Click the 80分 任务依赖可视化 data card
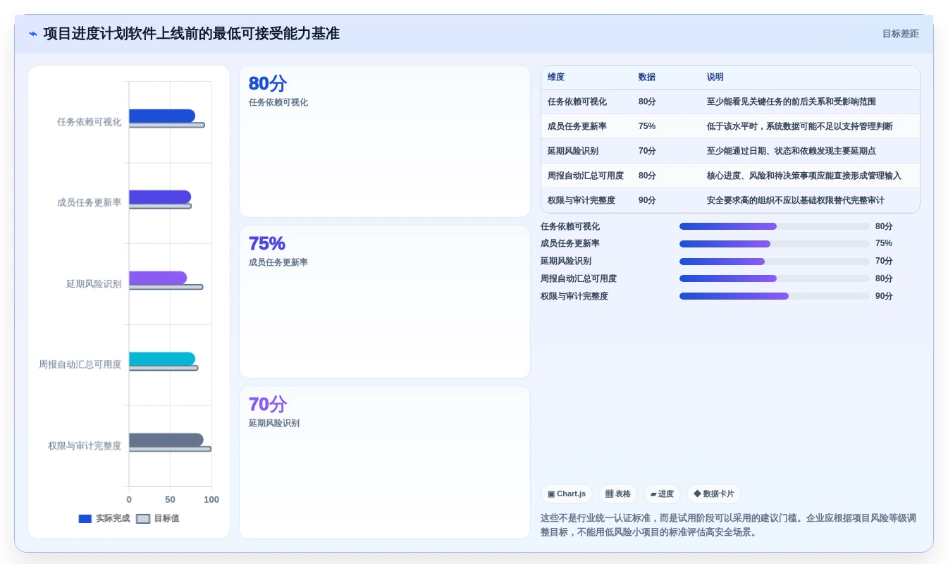 point(385,142)
